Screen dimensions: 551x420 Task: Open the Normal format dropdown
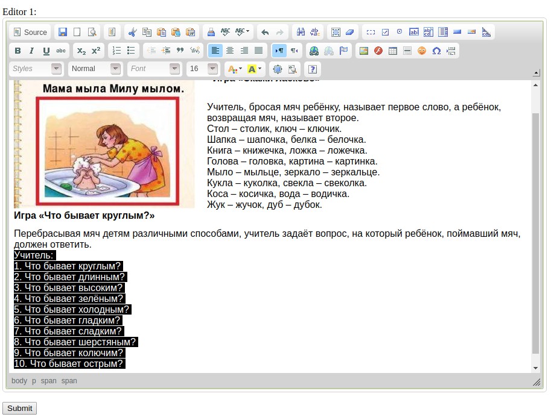coord(95,69)
